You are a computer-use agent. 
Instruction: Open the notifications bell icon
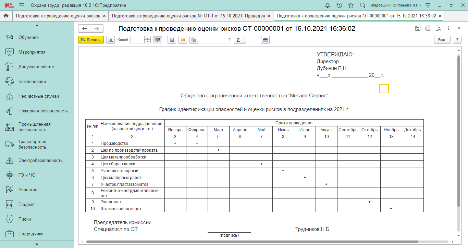pos(327,5)
